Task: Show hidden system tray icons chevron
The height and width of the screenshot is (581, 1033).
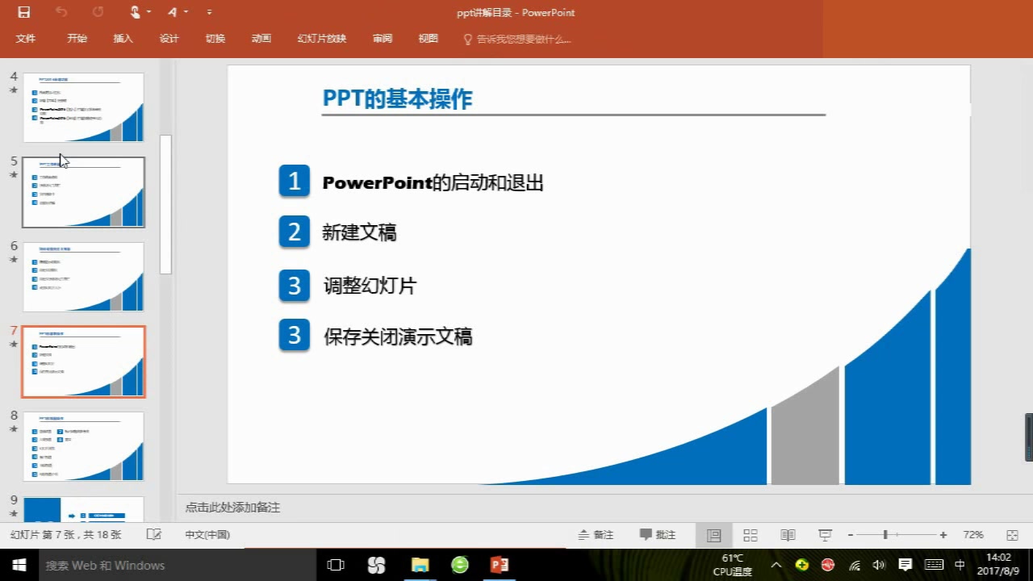Action: 776,565
